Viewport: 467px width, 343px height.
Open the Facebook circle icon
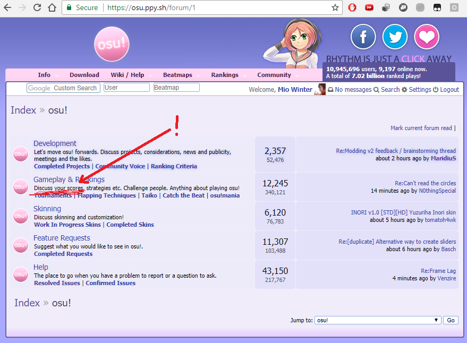click(x=363, y=37)
